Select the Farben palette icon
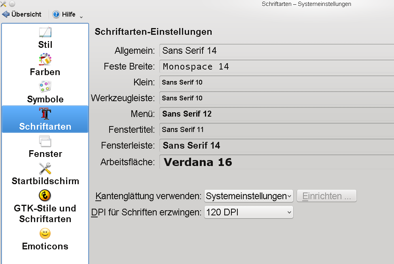The image size is (394, 264). click(45, 60)
